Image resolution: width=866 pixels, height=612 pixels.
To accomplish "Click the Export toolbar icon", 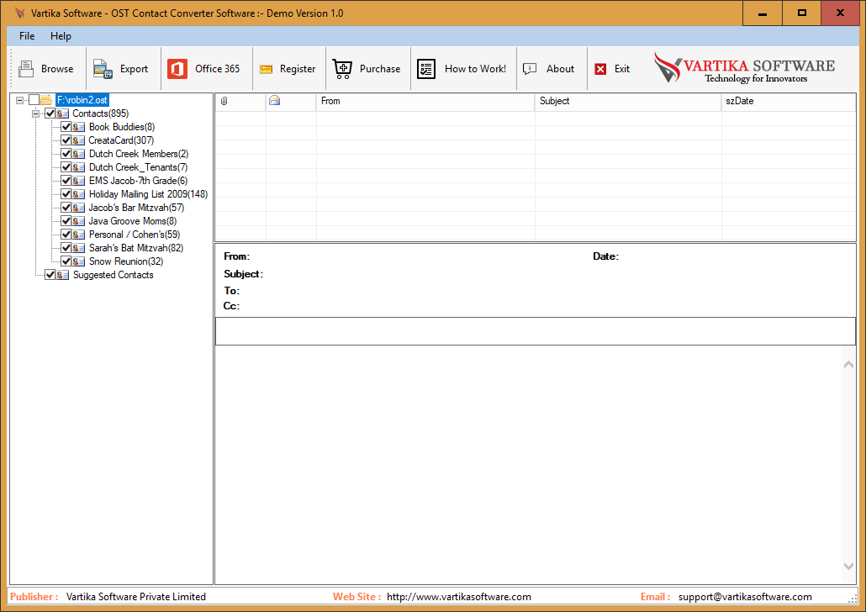I will tap(103, 68).
